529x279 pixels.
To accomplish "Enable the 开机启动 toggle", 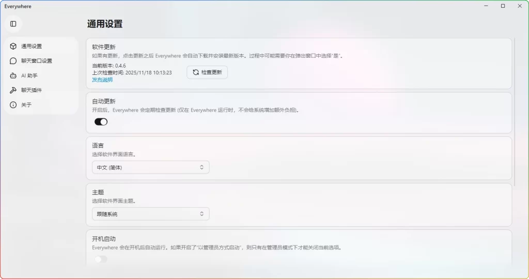I will 101,259.
